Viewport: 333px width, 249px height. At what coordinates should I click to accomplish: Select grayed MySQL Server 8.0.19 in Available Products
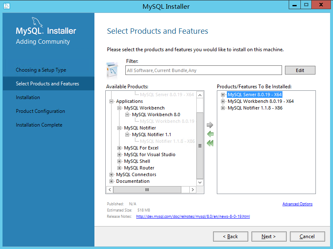[x=167, y=95]
